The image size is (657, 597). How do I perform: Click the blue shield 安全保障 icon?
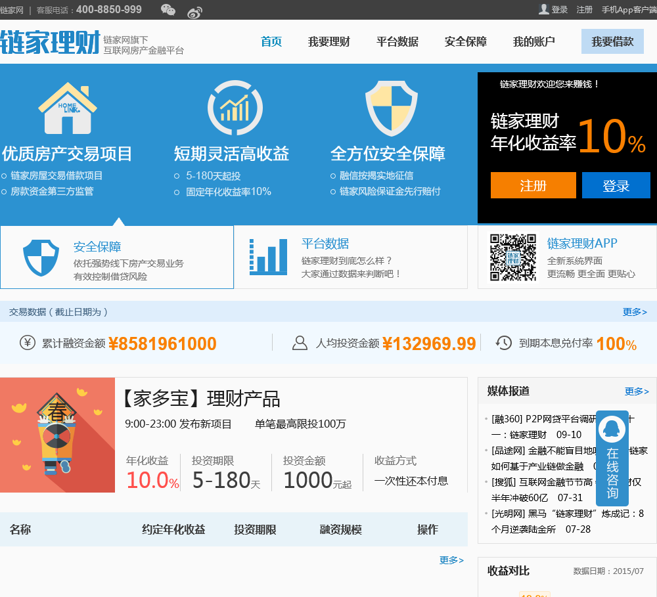click(x=41, y=257)
